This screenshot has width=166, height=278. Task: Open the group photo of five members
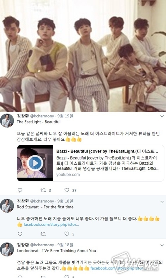[83, 56]
